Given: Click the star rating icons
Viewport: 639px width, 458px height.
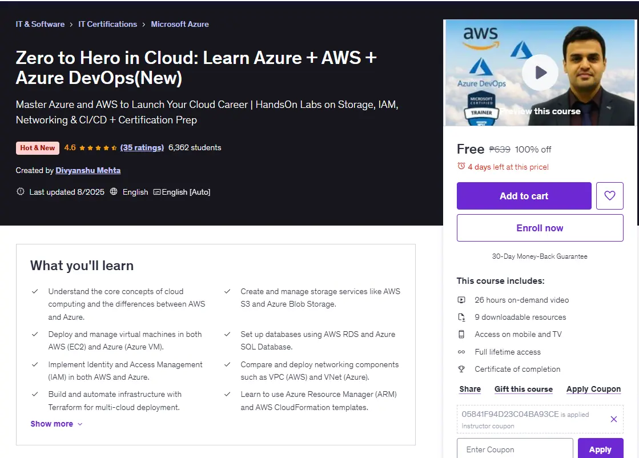Looking at the screenshot, I should [98, 148].
